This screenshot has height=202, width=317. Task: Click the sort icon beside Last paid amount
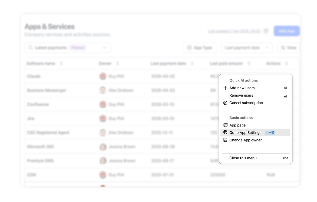click(249, 64)
